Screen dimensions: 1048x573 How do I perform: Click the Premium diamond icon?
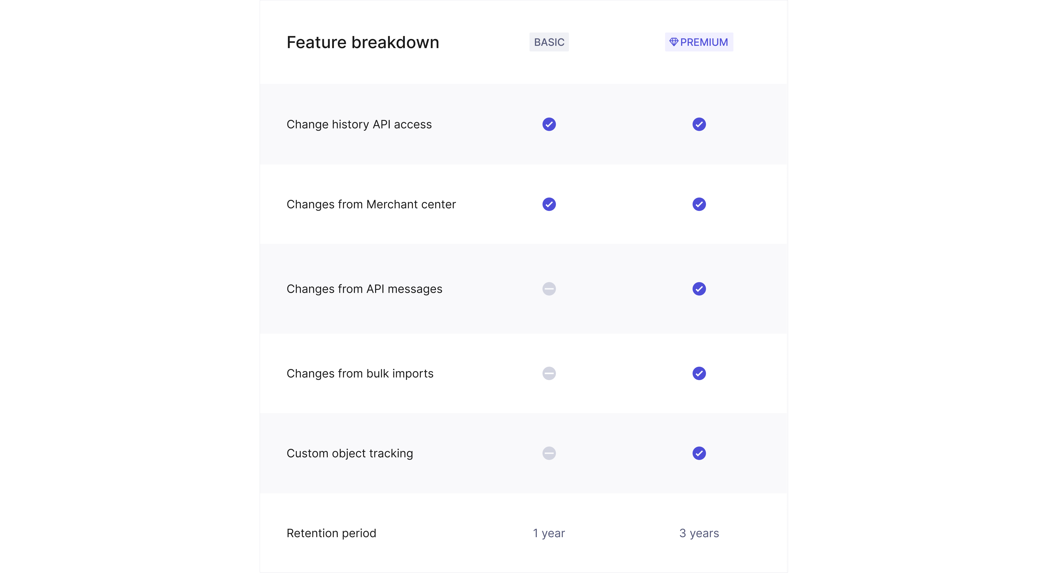tap(674, 42)
